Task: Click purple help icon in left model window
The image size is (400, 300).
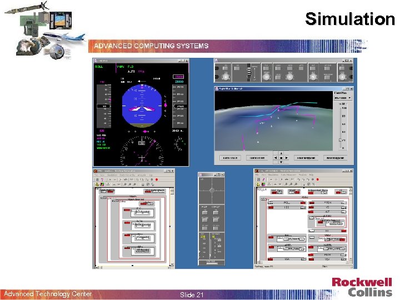Action: coord(102,179)
